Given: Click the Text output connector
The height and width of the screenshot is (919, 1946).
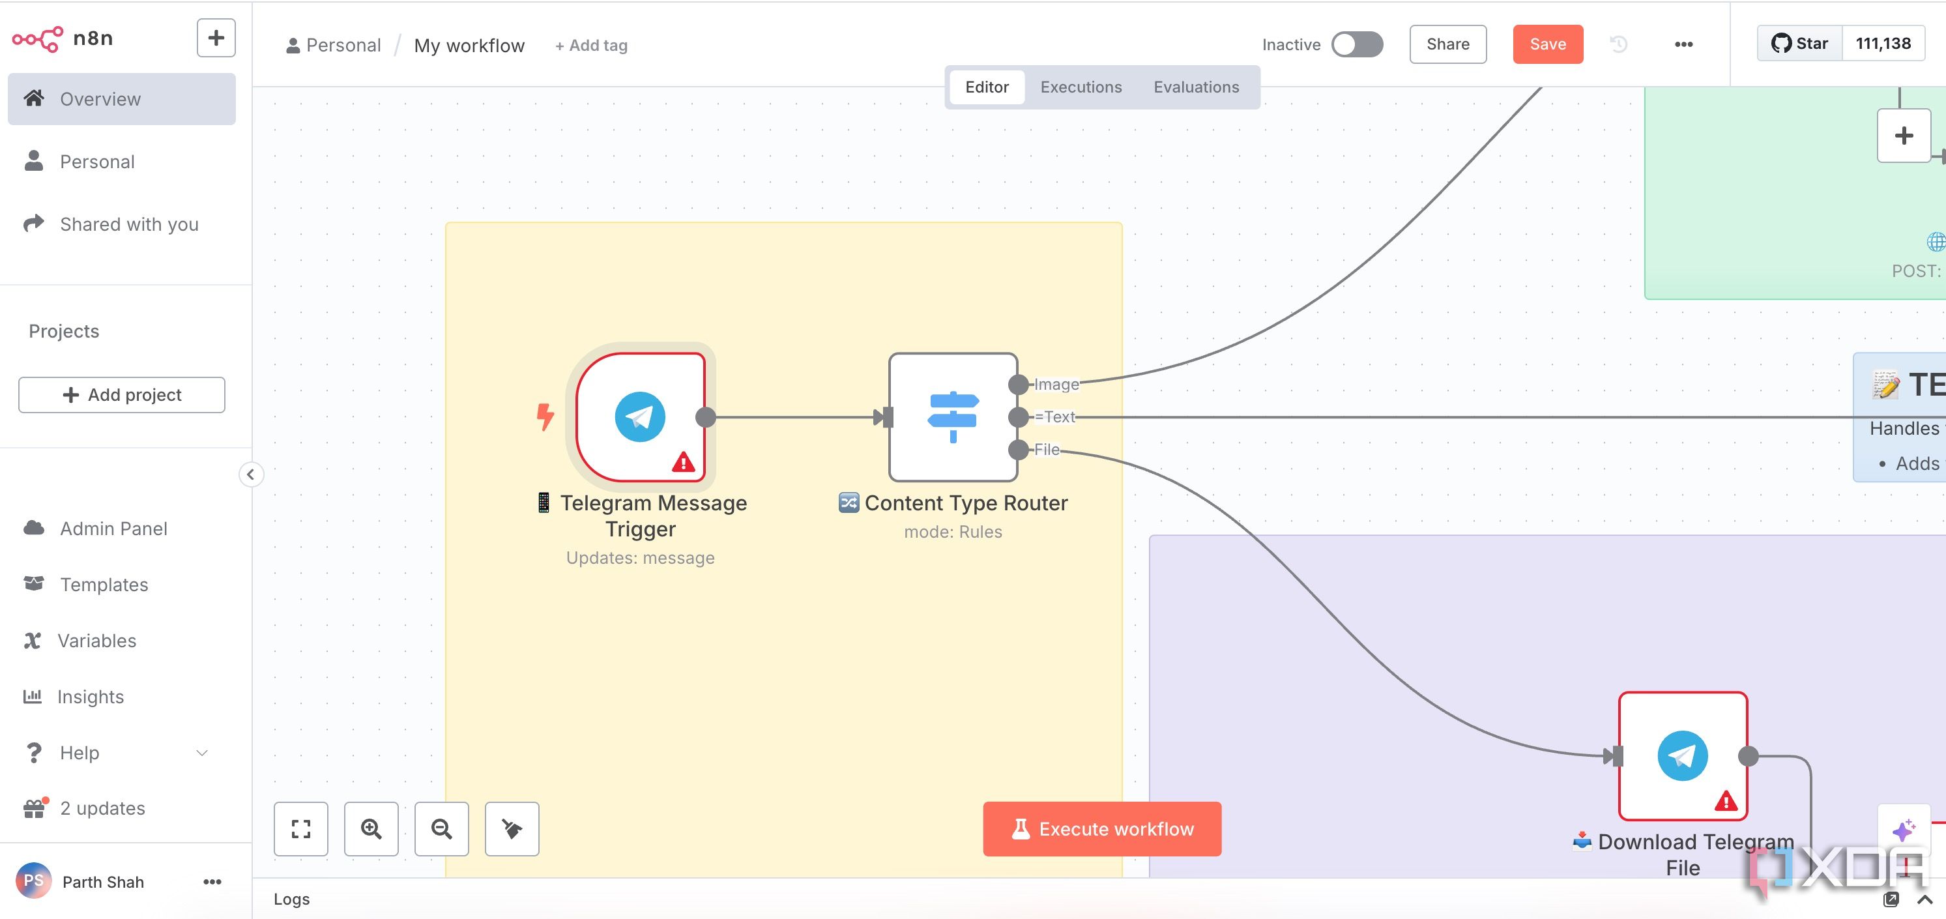Looking at the screenshot, I should click(1017, 417).
